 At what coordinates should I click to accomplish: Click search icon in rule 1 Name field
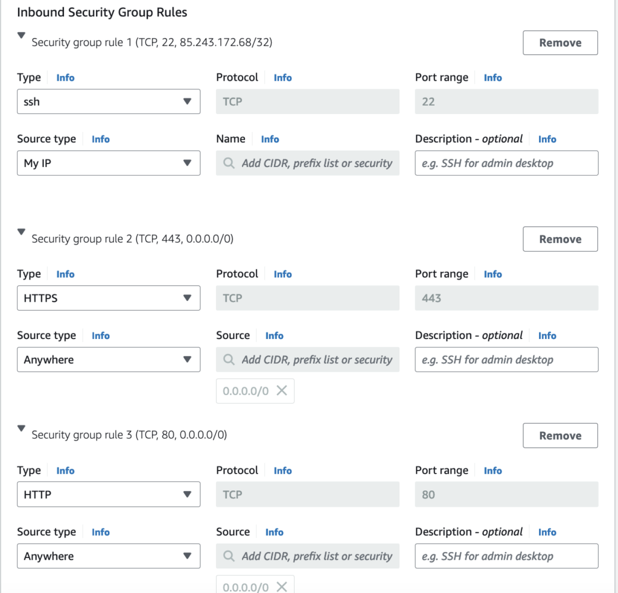pyautogui.click(x=229, y=163)
